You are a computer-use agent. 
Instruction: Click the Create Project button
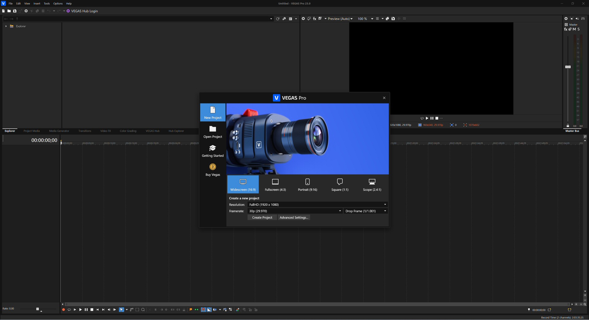click(x=262, y=217)
